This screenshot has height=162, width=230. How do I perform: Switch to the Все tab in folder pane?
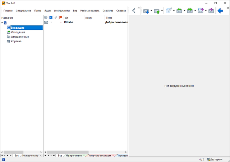17,156
